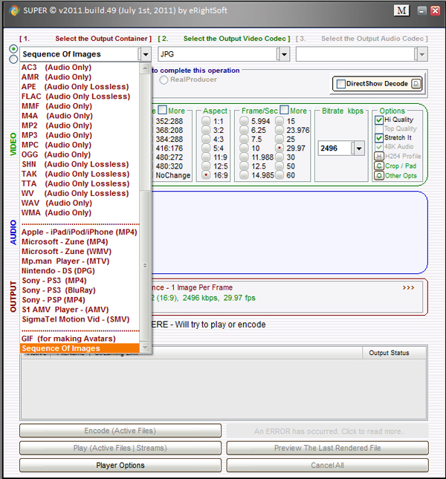The image size is (446, 479).
Task: Click the dropdown list scrollbar thumb
Action: [x=145, y=265]
